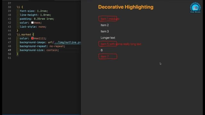Click the 'Decorative Highlighting' heading
This screenshot has height=115, width=205.
pyautogui.click(x=126, y=7)
